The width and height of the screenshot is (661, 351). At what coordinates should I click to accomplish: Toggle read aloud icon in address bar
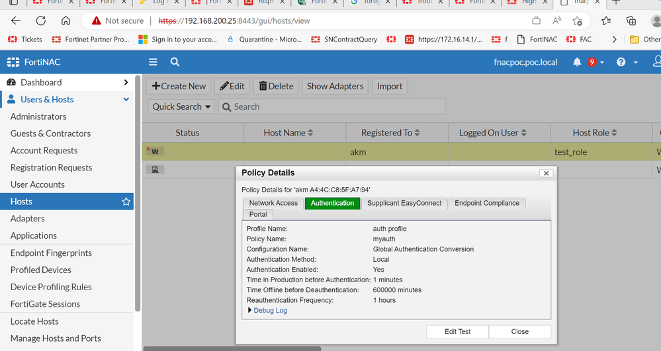click(x=557, y=20)
